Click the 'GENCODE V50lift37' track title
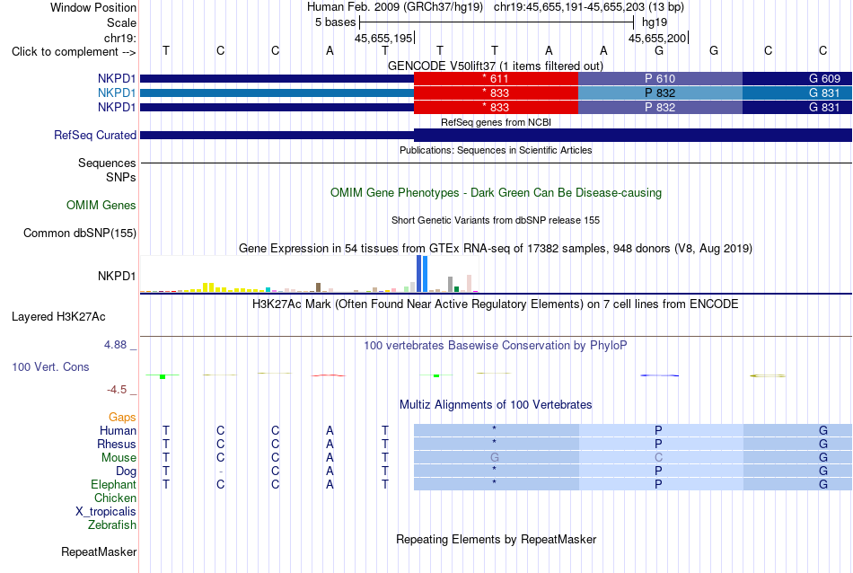Image resolution: width=853 pixels, height=573 pixels. coord(495,66)
